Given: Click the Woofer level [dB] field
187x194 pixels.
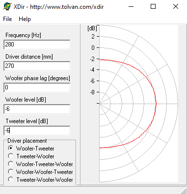Looking at the screenshot, I should [37, 109].
